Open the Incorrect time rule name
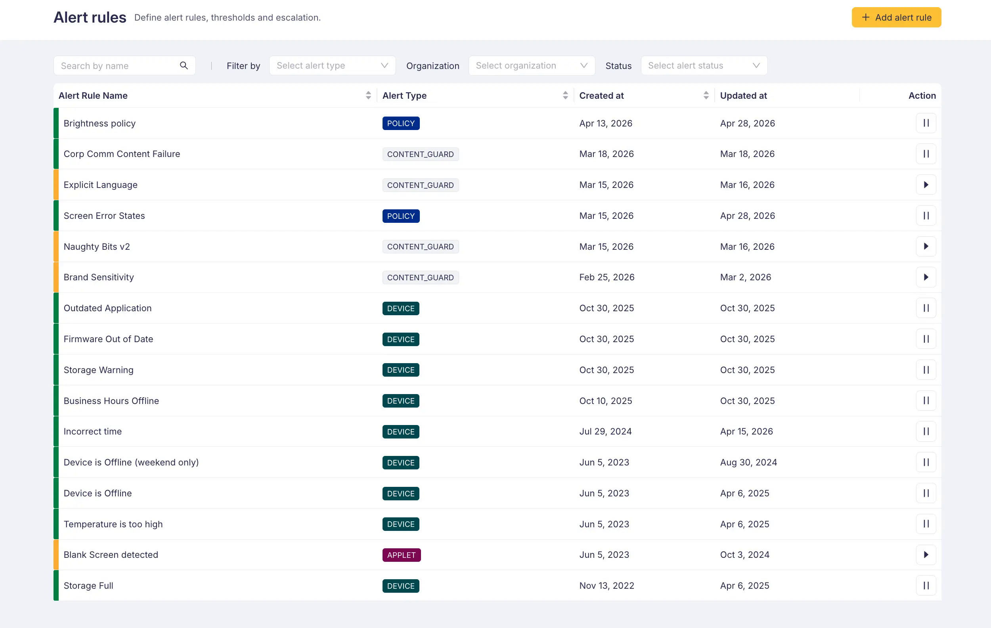 click(93, 431)
